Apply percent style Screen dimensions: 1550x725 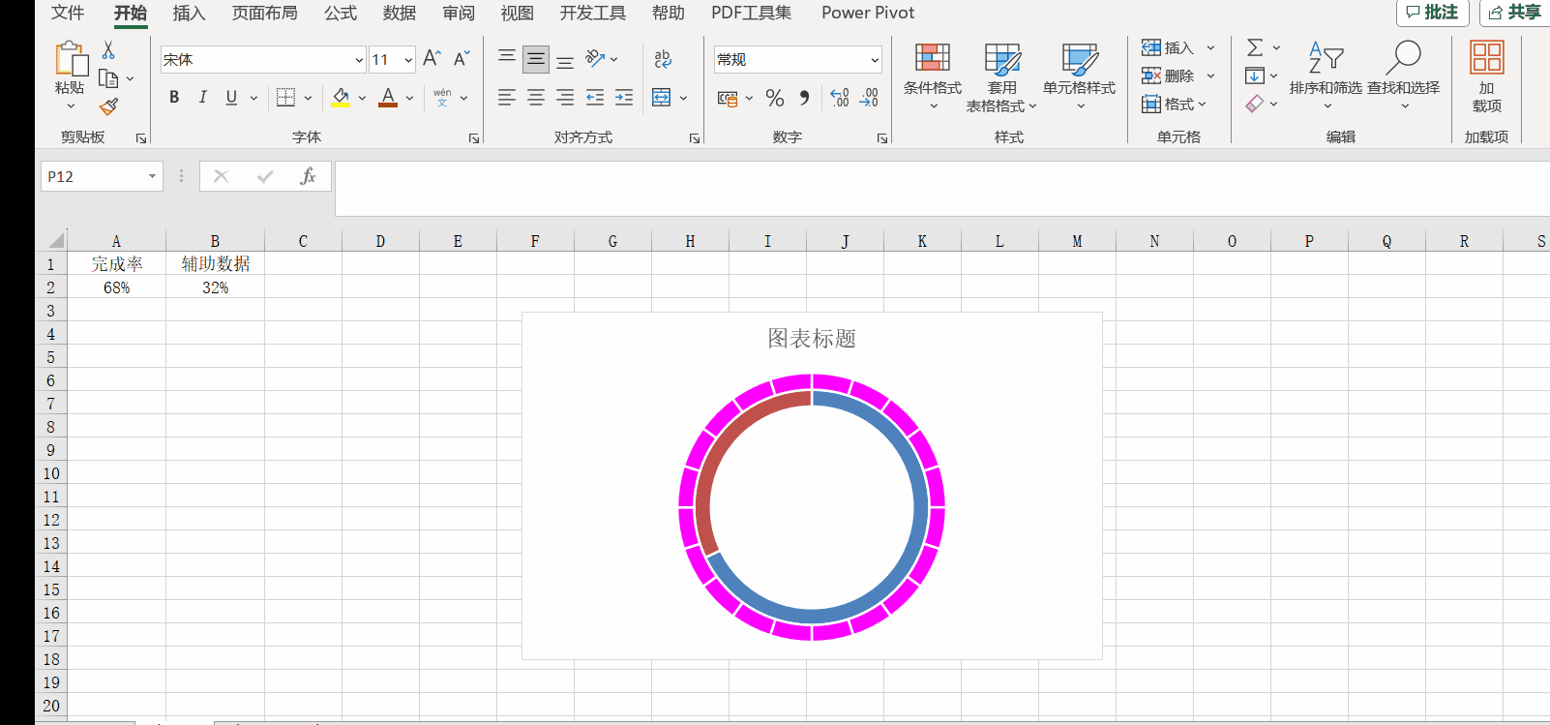(774, 98)
